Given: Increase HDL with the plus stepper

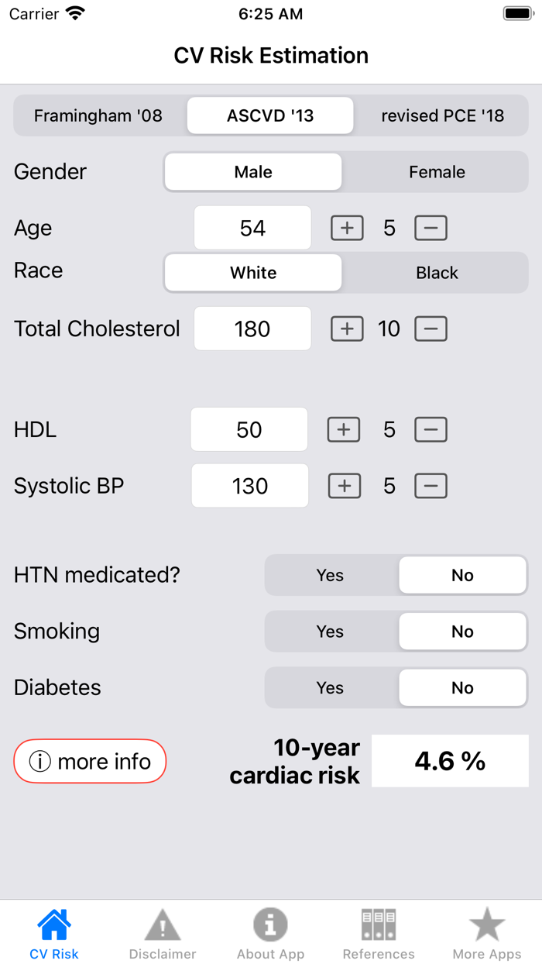Looking at the screenshot, I should (x=344, y=429).
